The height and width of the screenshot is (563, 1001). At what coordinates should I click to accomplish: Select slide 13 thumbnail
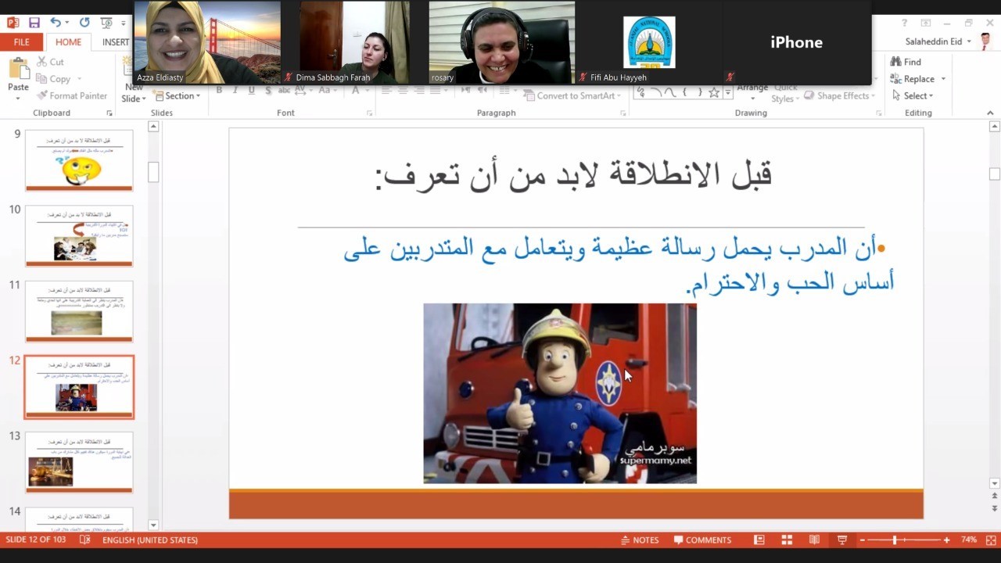pyautogui.click(x=79, y=462)
